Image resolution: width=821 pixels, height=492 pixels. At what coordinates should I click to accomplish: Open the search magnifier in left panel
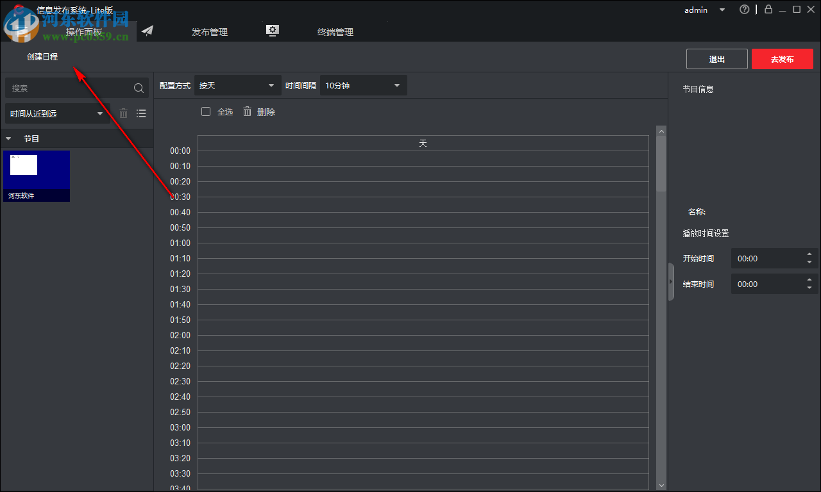pyautogui.click(x=138, y=88)
